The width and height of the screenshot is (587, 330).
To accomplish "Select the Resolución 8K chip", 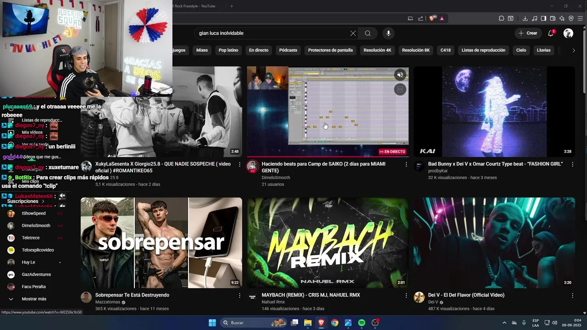I will point(416,50).
